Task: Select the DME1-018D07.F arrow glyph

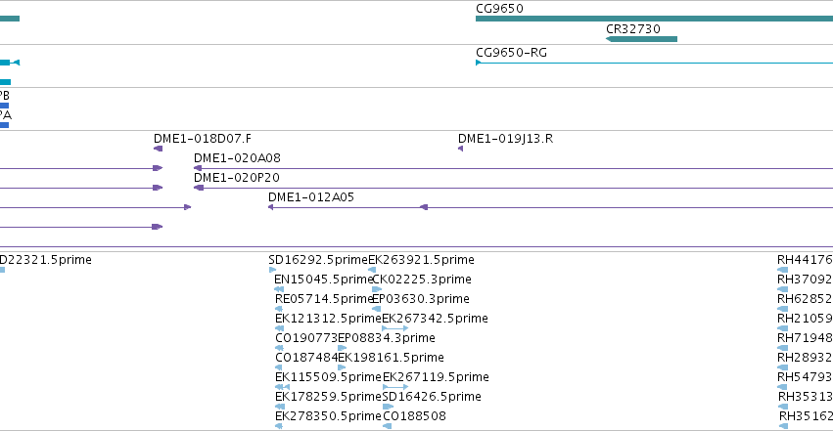Action: [x=158, y=149]
